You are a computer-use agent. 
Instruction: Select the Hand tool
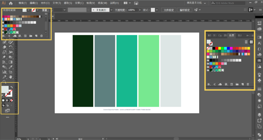[11, 77]
